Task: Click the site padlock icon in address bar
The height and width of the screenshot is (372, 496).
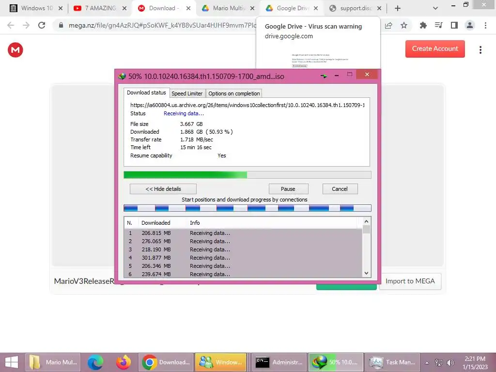Action: click(x=61, y=25)
